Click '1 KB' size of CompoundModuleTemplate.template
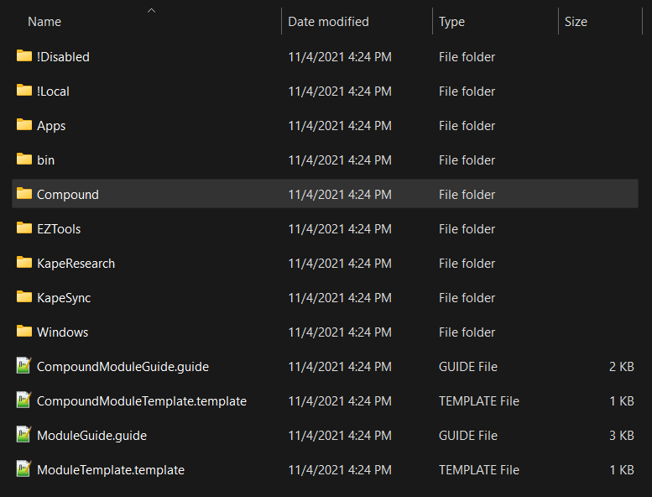The width and height of the screenshot is (652, 497). tap(622, 401)
